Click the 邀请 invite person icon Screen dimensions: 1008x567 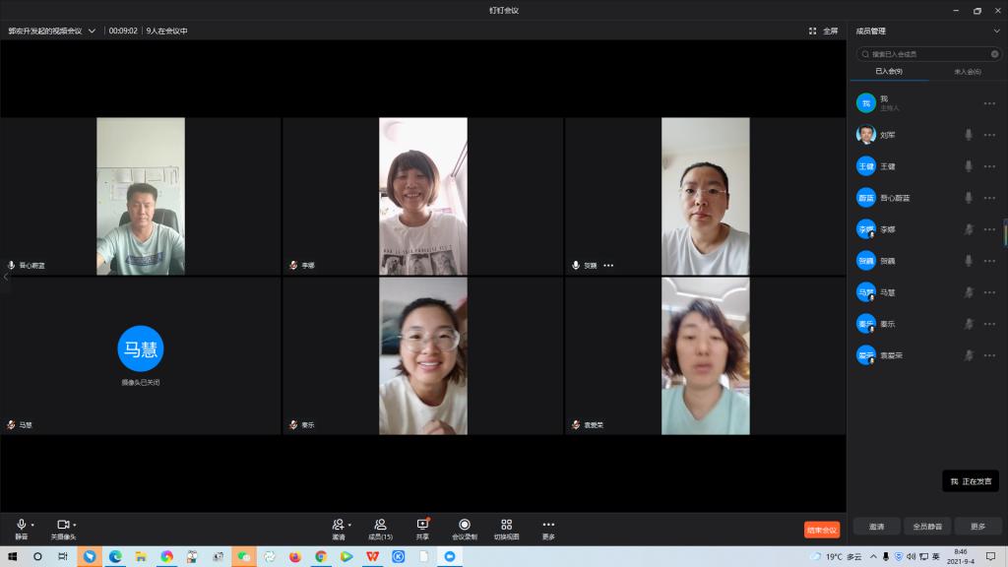pos(338,525)
